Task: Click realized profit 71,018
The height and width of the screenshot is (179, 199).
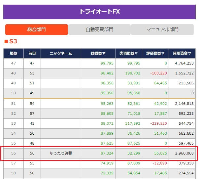Action: [x=134, y=113]
